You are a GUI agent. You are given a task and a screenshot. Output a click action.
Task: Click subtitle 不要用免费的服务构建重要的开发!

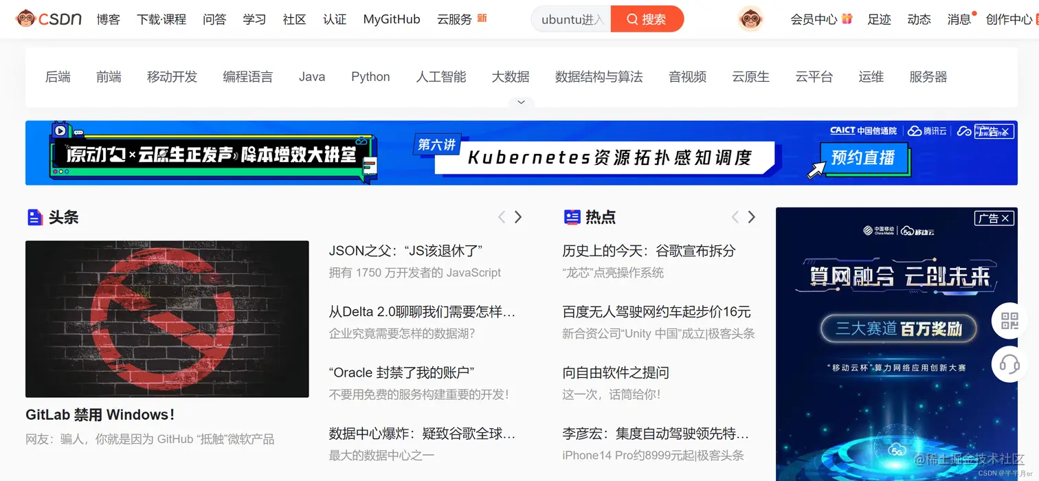[418, 394]
